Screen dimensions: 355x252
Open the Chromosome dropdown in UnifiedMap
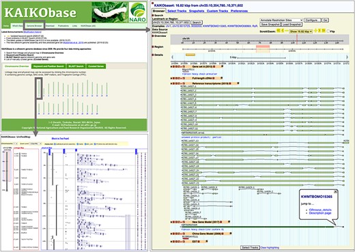pyautogui.click(x=16, y=144)
